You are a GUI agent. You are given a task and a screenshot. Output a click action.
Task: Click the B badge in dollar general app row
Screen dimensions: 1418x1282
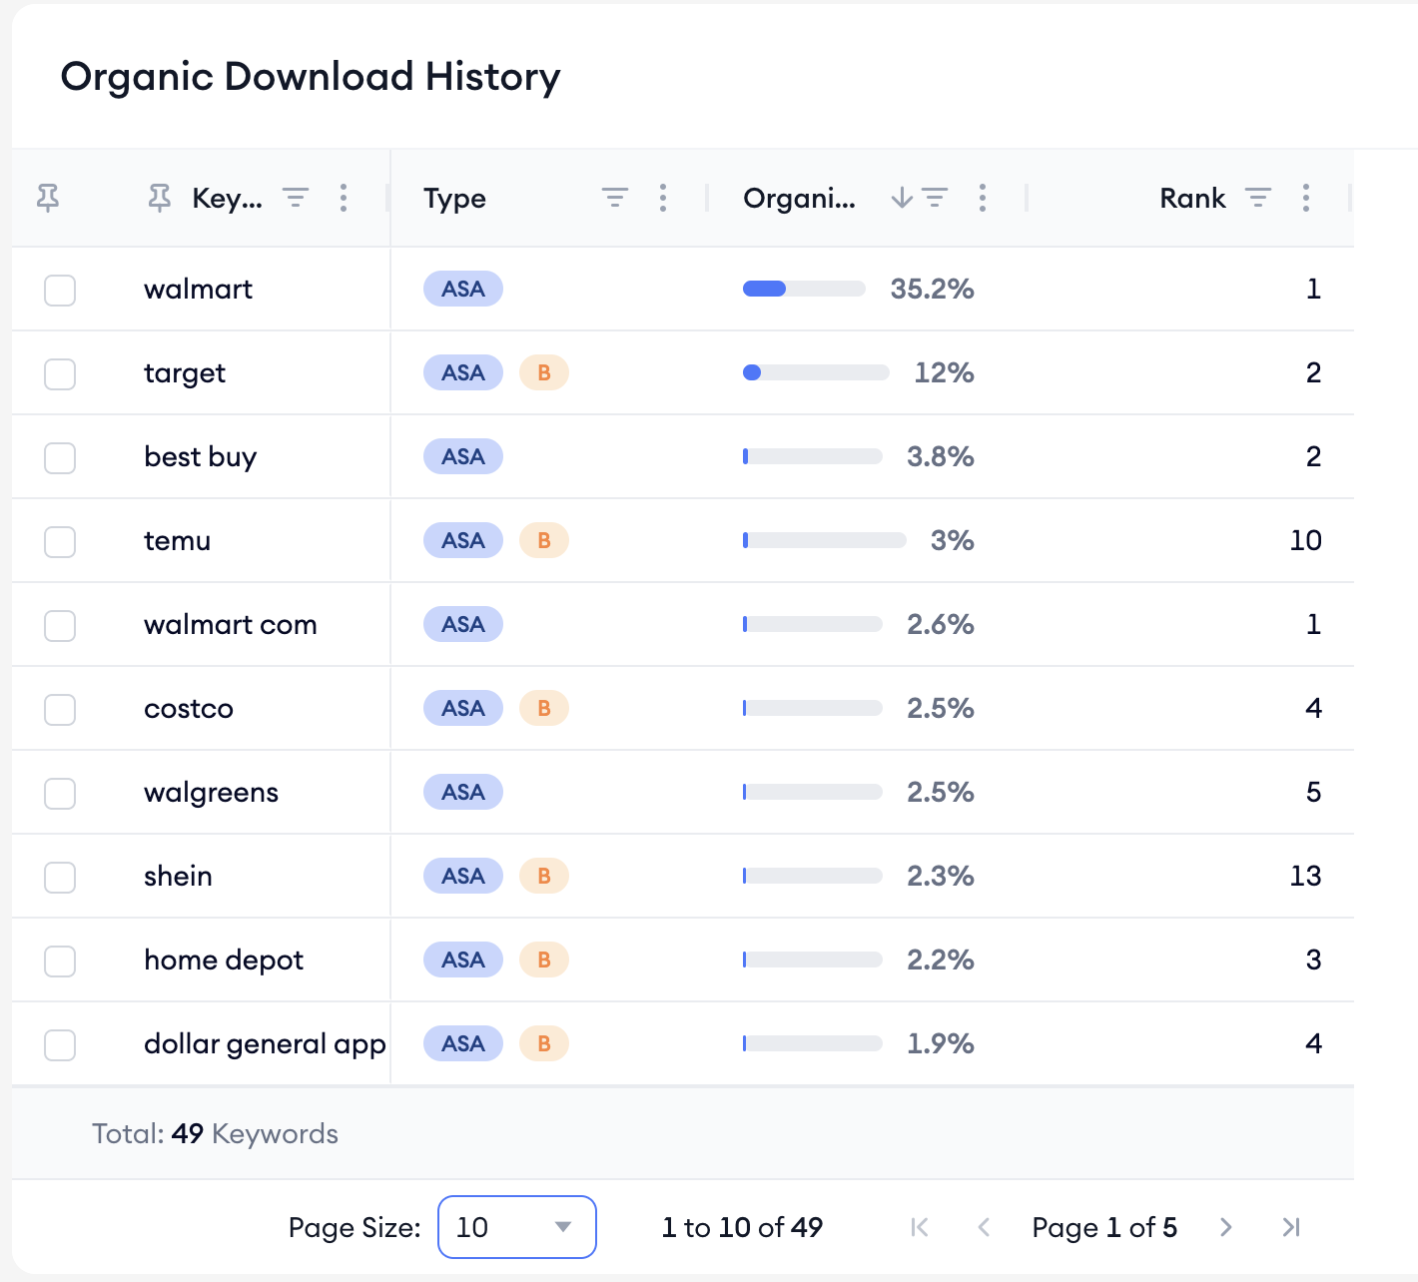(544, 1043)
